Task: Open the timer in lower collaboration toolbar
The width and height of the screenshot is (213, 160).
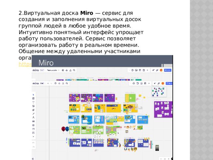Action: pos(134,83)
